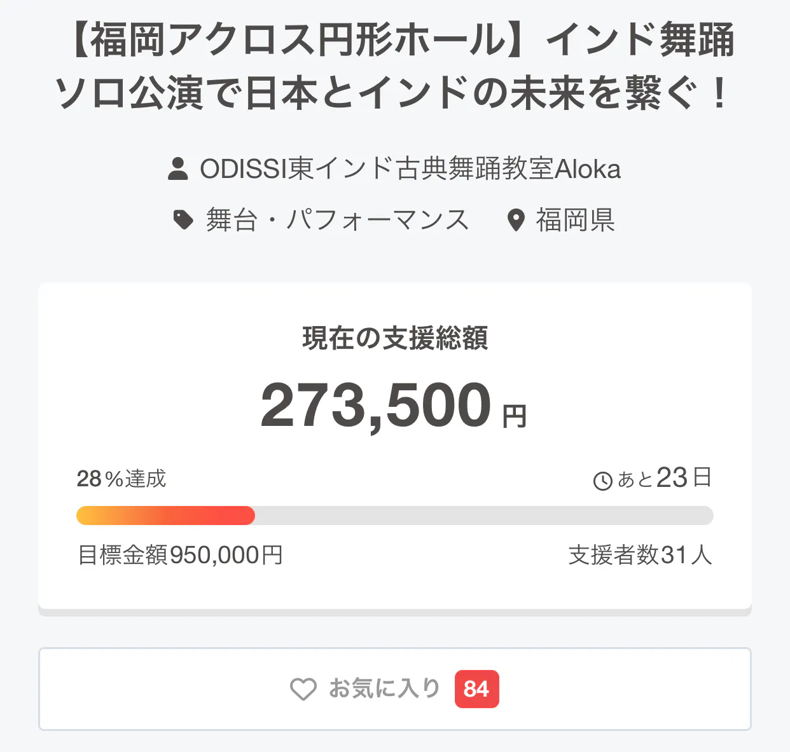Click the person icon beside the organizer name
The height and width of the screenshot is (752, 790).
[178, 169]
